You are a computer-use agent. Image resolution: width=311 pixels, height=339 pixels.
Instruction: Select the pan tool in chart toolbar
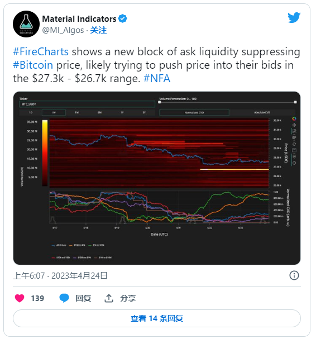pos(294,125)
